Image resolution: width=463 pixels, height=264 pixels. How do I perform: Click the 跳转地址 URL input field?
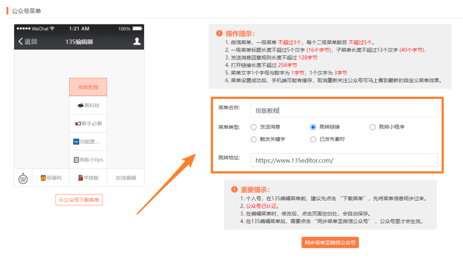[344, 160]
